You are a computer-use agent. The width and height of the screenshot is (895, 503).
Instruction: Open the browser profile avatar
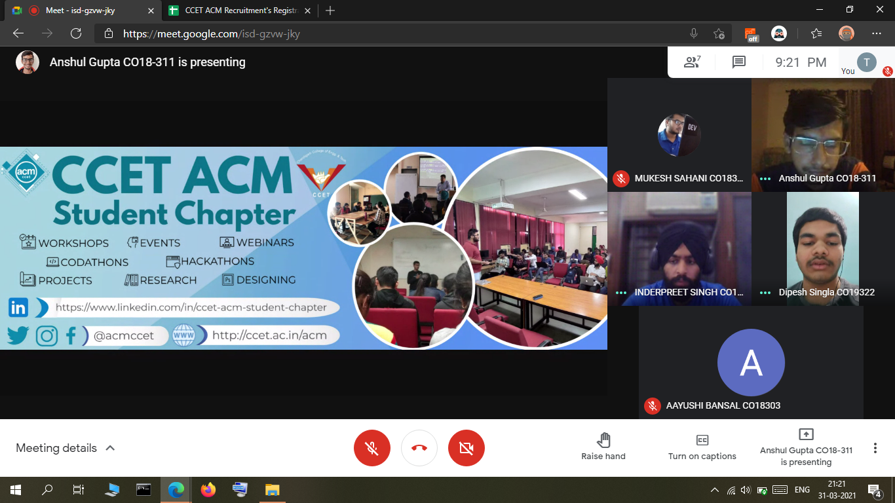click(x=847, y=33)
